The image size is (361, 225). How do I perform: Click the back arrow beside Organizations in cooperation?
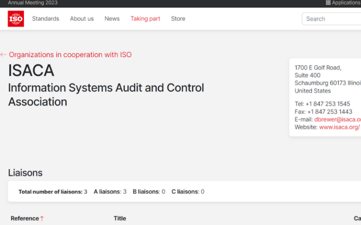pos(4,55)
